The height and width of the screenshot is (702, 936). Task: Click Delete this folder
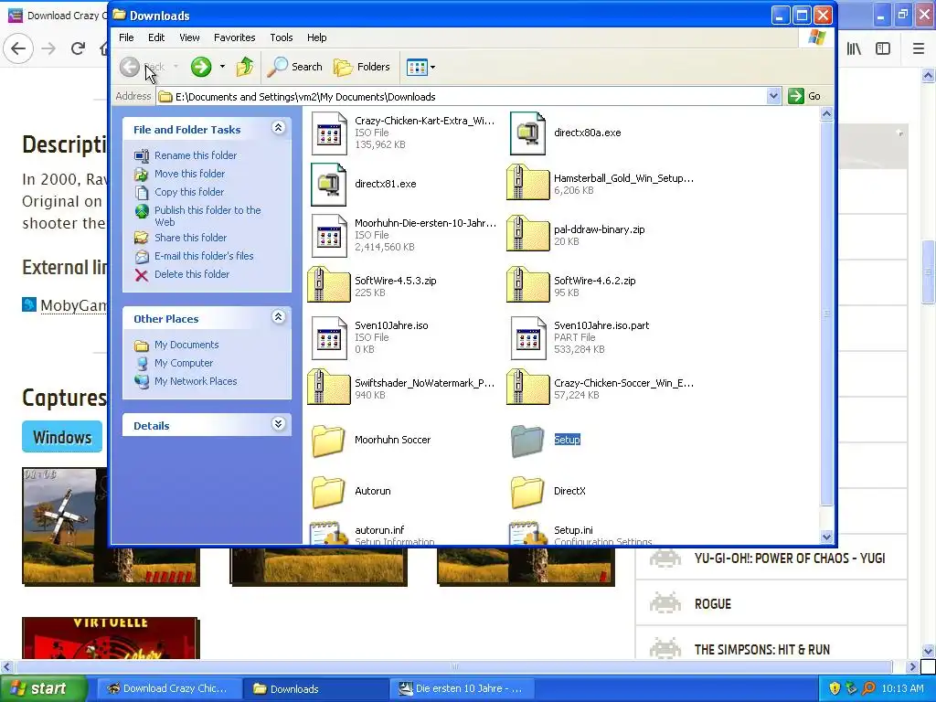coord(192,274)
